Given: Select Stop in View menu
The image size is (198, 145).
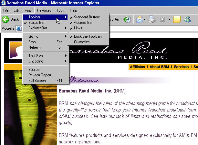Looking at the screenshot, I should (x=46, y=42).
